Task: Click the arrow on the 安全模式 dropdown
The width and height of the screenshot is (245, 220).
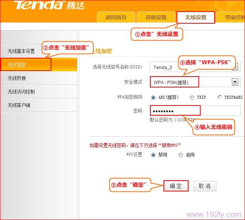Action: pyautogui.click(x=235, y=82)
